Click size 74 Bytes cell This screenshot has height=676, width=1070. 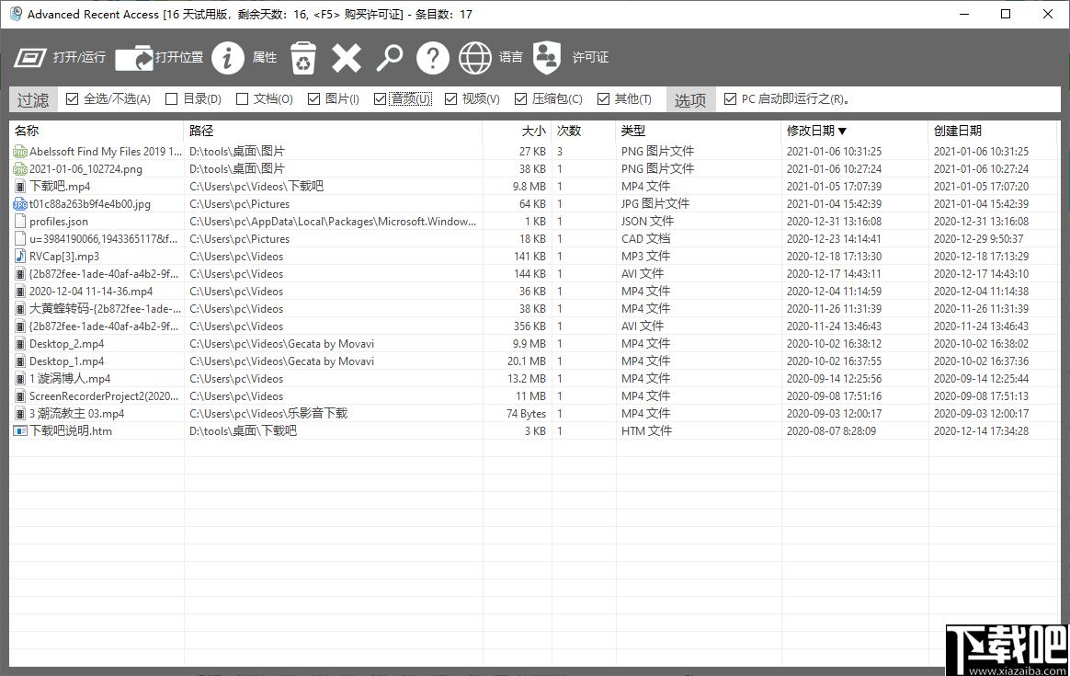coord(526,414)
